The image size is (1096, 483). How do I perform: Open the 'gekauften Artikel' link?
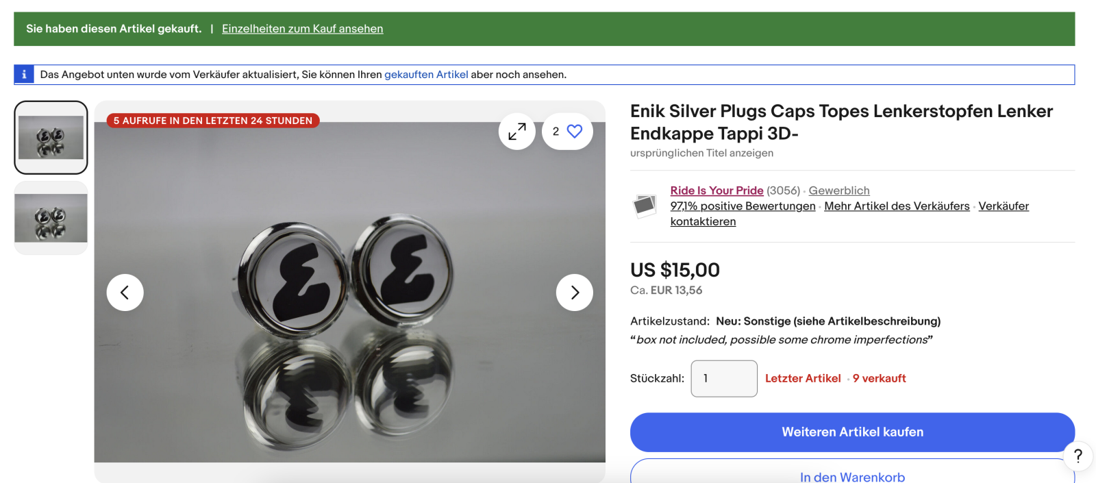click(426, 75)
